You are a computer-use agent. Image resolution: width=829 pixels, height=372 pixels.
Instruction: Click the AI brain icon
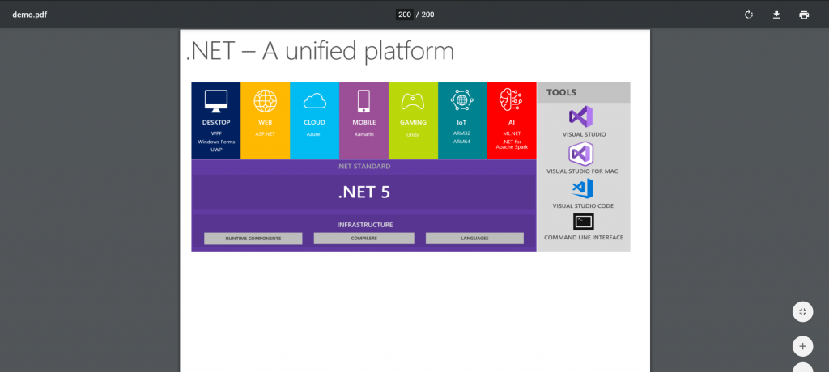click(511, 99)
